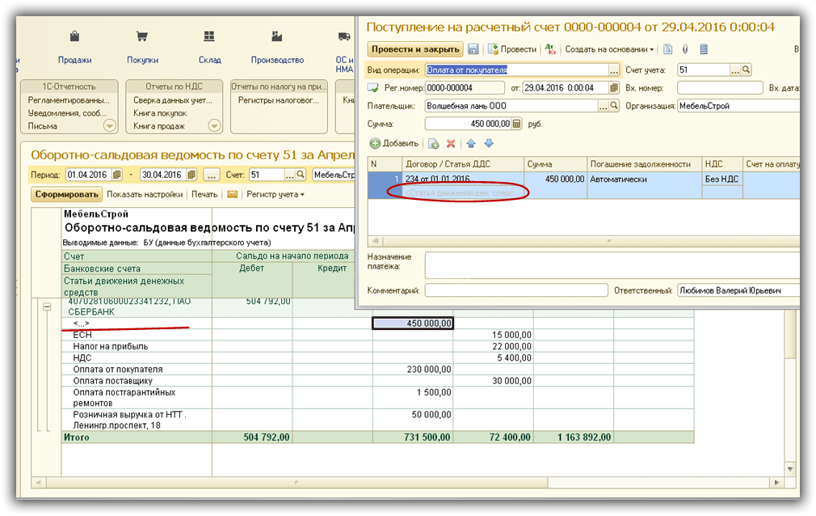
Task: Click the empty Статья движения ден. средств cell
Action: pyautogui.click(x=463, y=192)
